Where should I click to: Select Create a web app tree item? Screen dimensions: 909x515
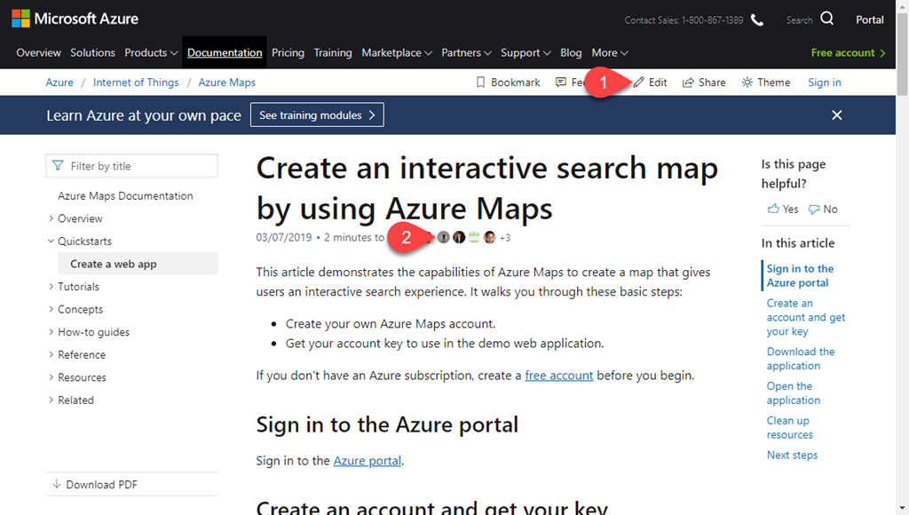pyautogui.click(x=138, y=264)
